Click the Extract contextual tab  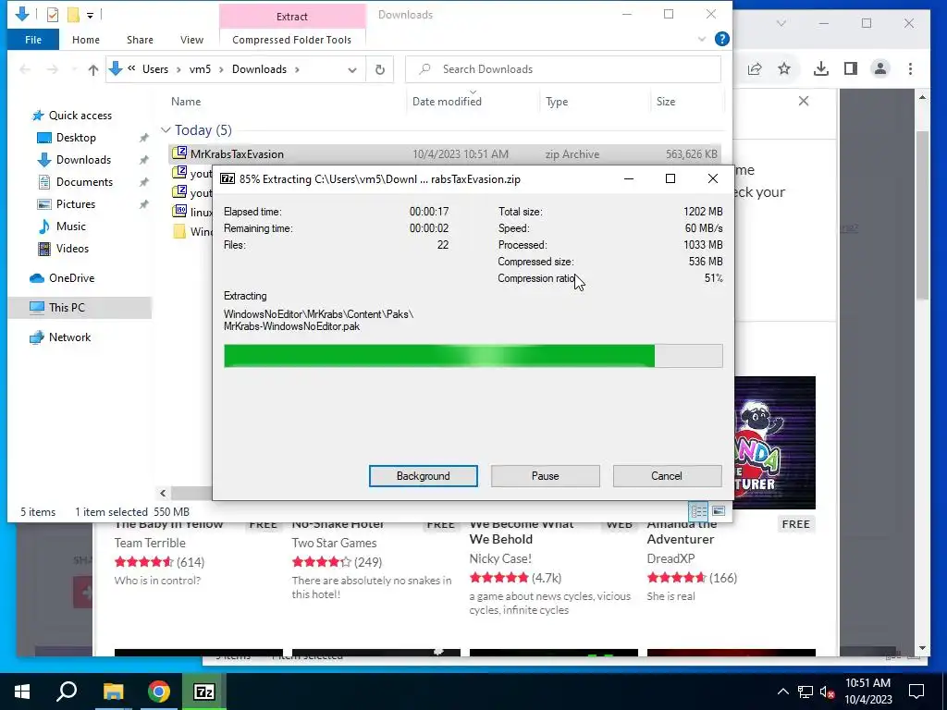pyautogui.click(x=291, y=17)
